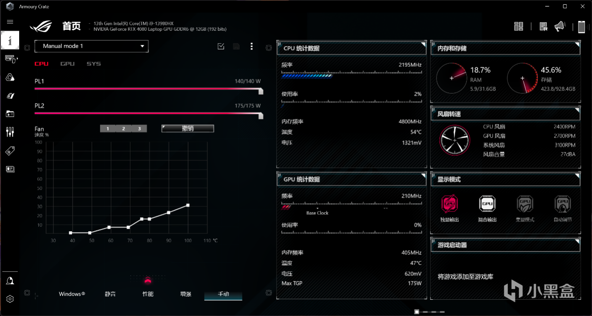Open the game library icon in the sidebar
The width and height of the screenshot is (592, 316).
pyautogui.click(x=10, y=114)
